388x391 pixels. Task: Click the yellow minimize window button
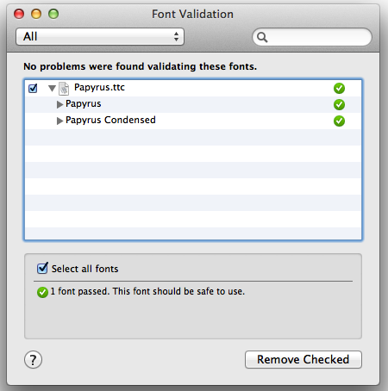pos(36,14)
